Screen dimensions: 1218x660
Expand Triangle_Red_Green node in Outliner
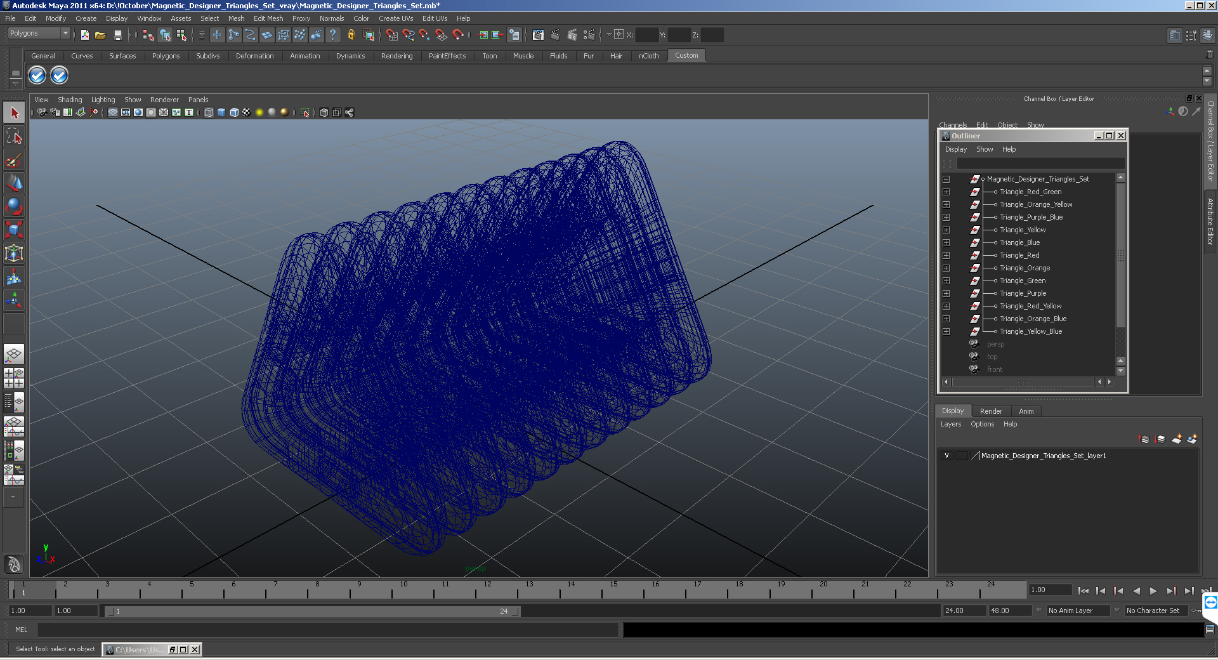click(x=946, y=192)
